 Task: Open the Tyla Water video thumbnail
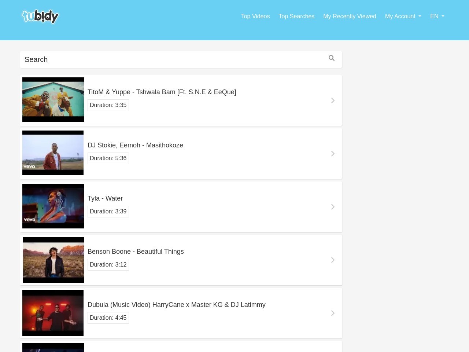tap(53, 206)
